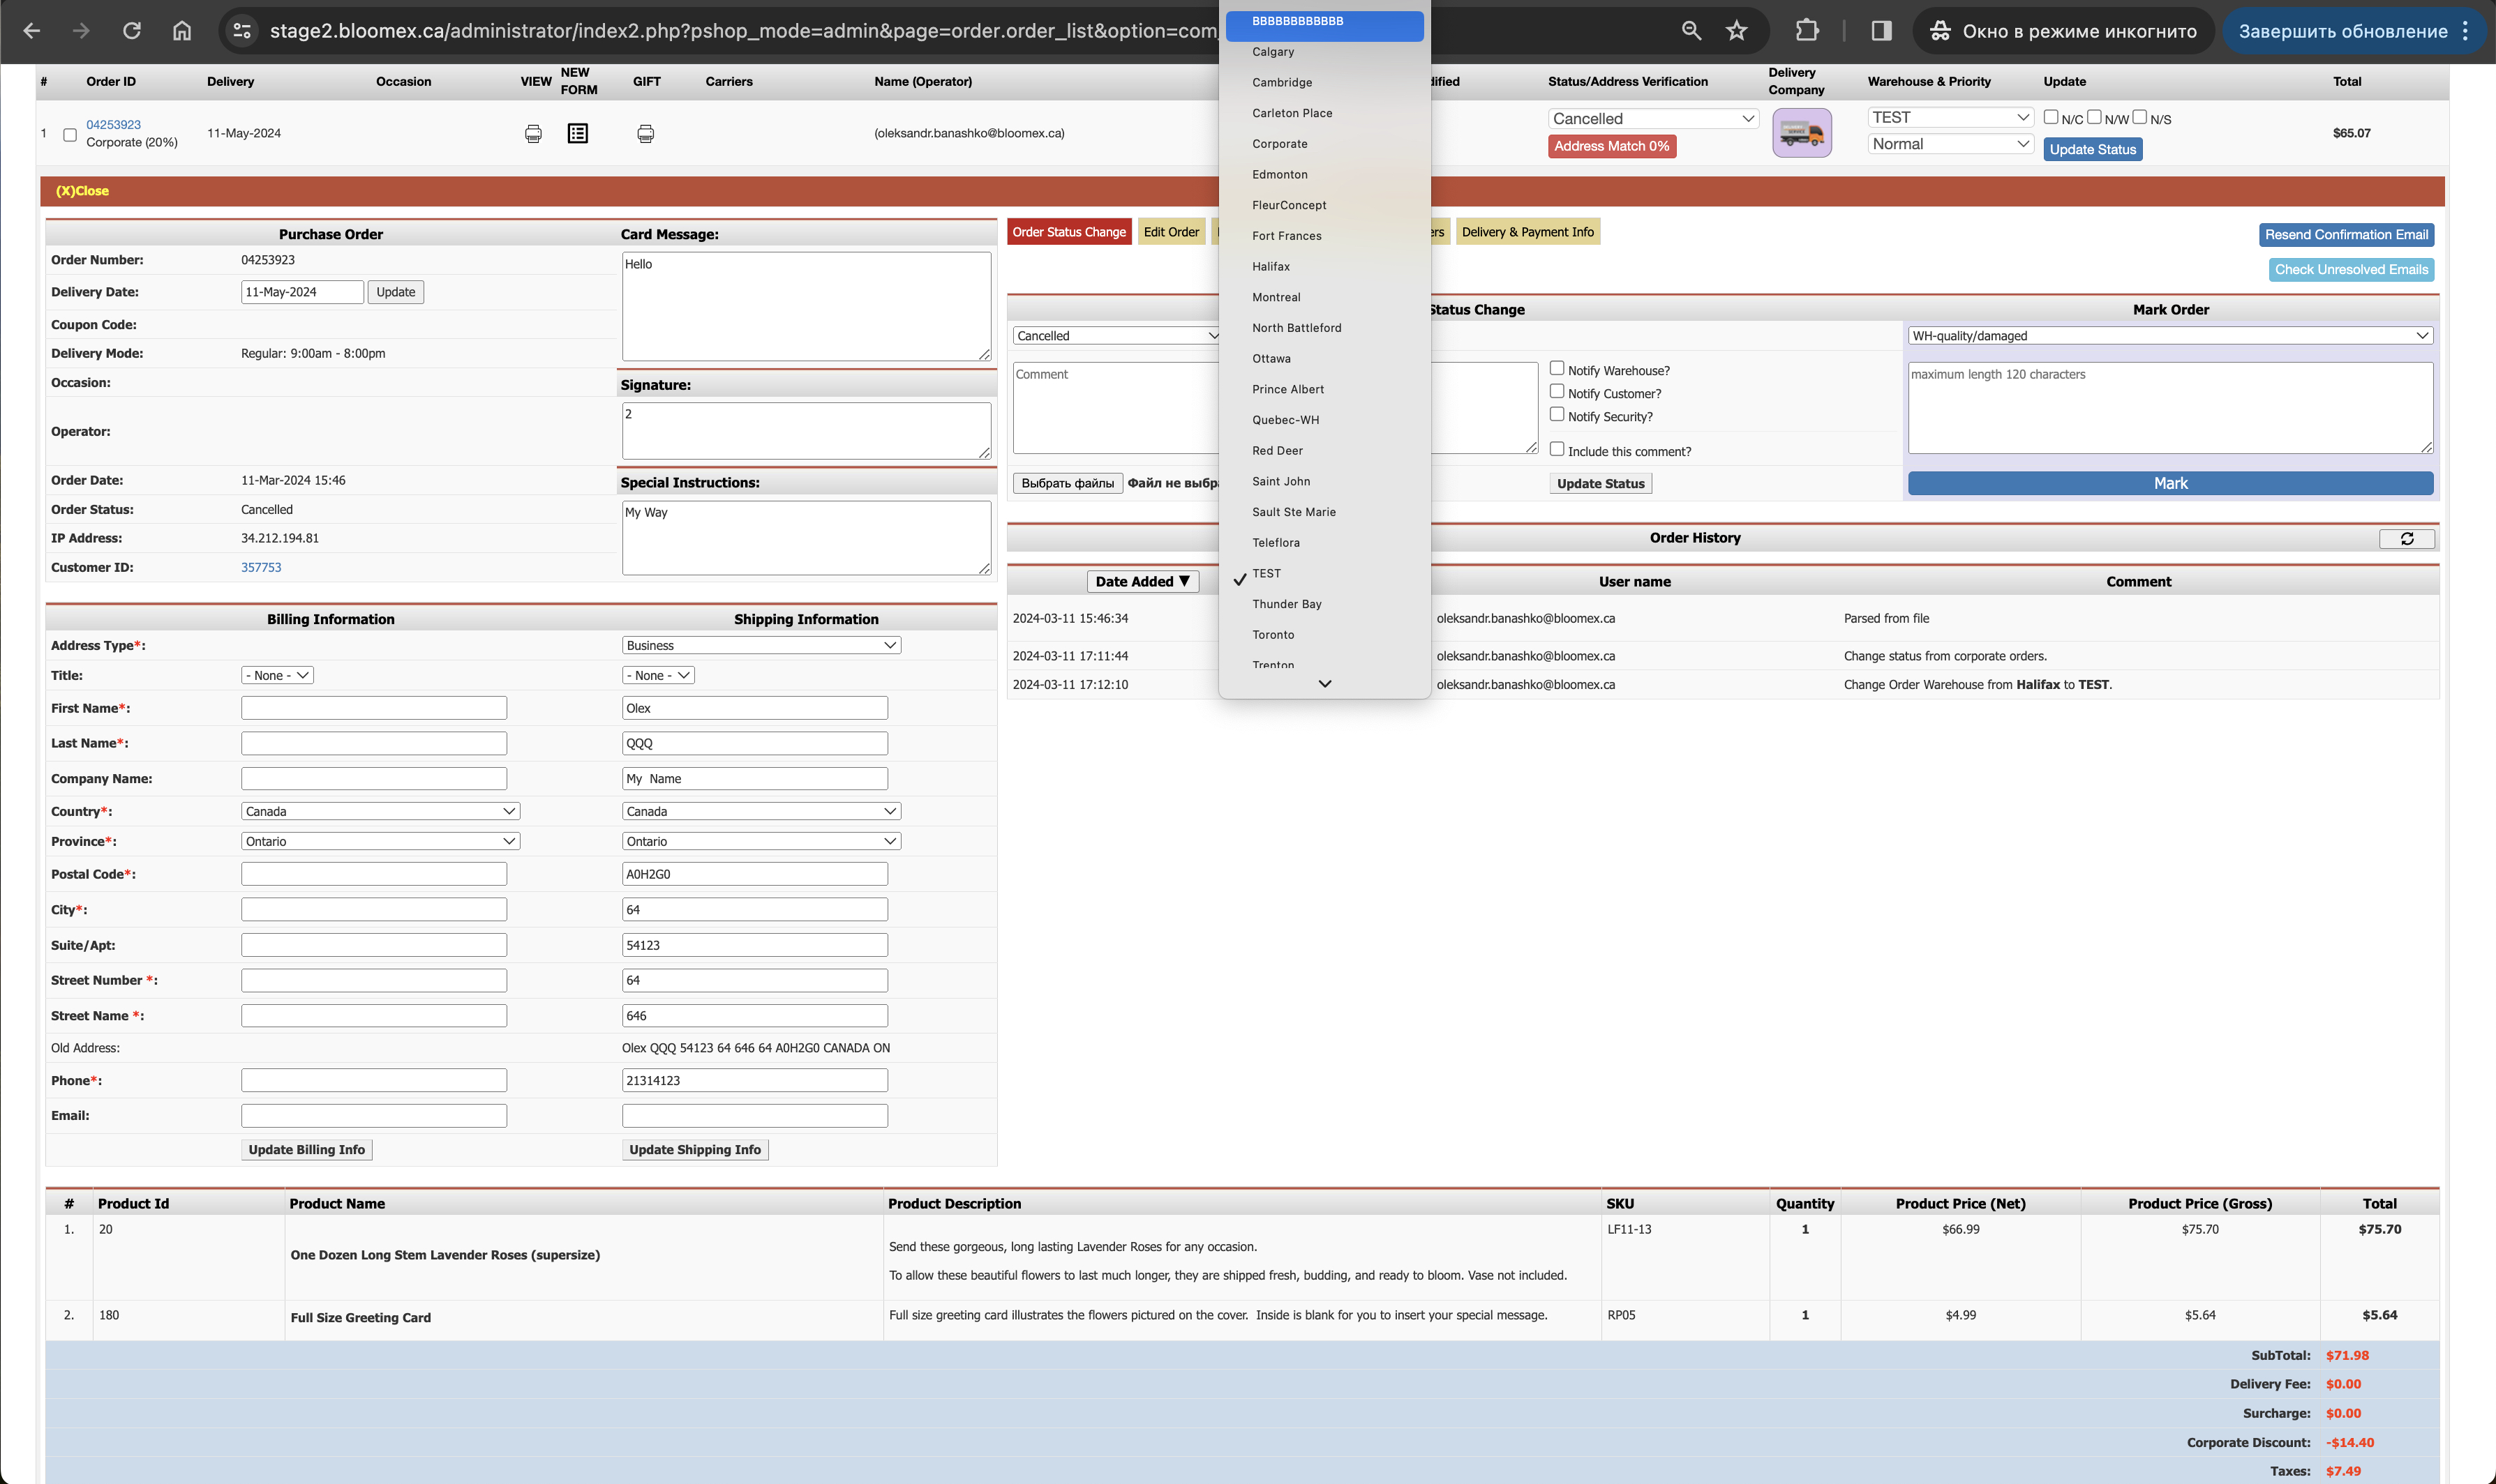The width and height of the screenshot is (2496, 1484).
Task: Go to browser home icon
Action: pyautogui.click(x=182, y=31)
